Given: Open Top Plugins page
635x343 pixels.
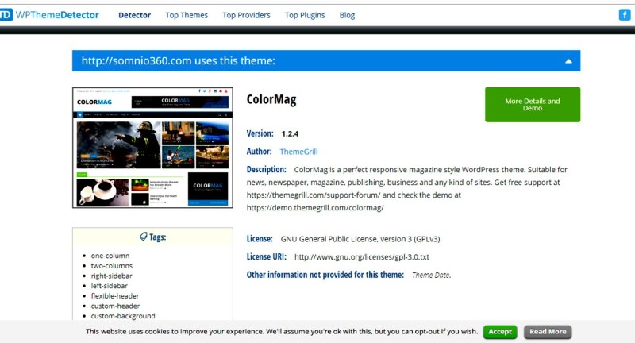Looking at the screenshot, I should (x=305, y=15).
